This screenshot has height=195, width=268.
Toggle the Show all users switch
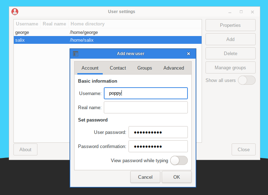[246, 80]
